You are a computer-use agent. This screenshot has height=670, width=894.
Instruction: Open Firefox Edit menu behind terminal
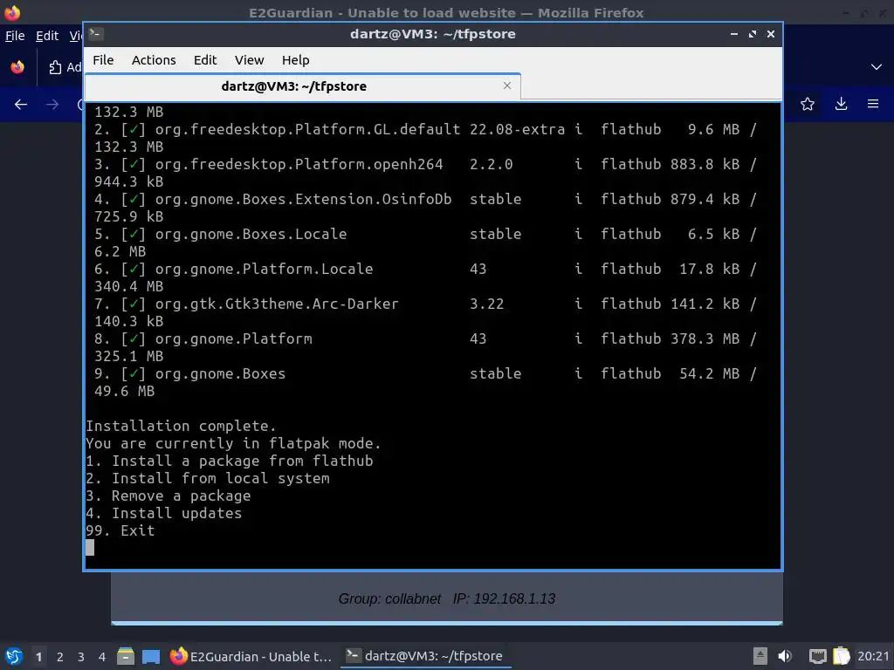click(47, 36)
